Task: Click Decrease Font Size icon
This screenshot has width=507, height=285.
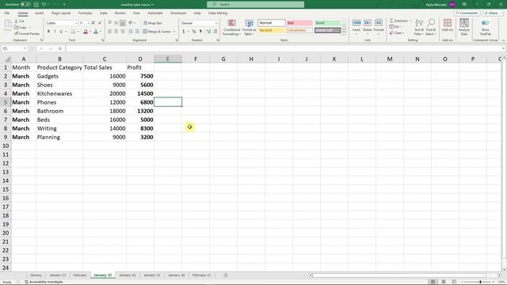Action: 100,23
